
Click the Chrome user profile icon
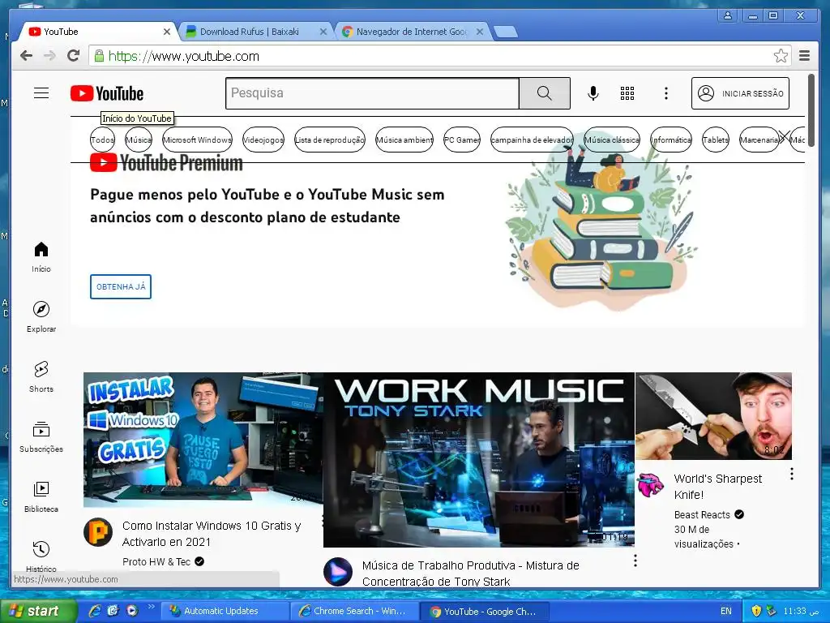(728, 16)
